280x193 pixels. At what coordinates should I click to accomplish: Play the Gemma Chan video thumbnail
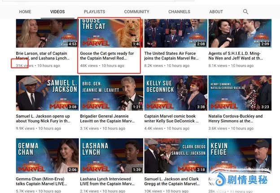47,155
